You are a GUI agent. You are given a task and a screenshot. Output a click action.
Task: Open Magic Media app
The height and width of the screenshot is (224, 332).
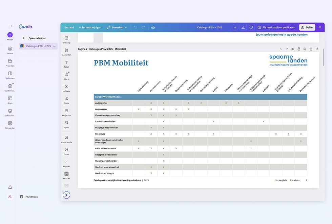(x=66, y=139)
